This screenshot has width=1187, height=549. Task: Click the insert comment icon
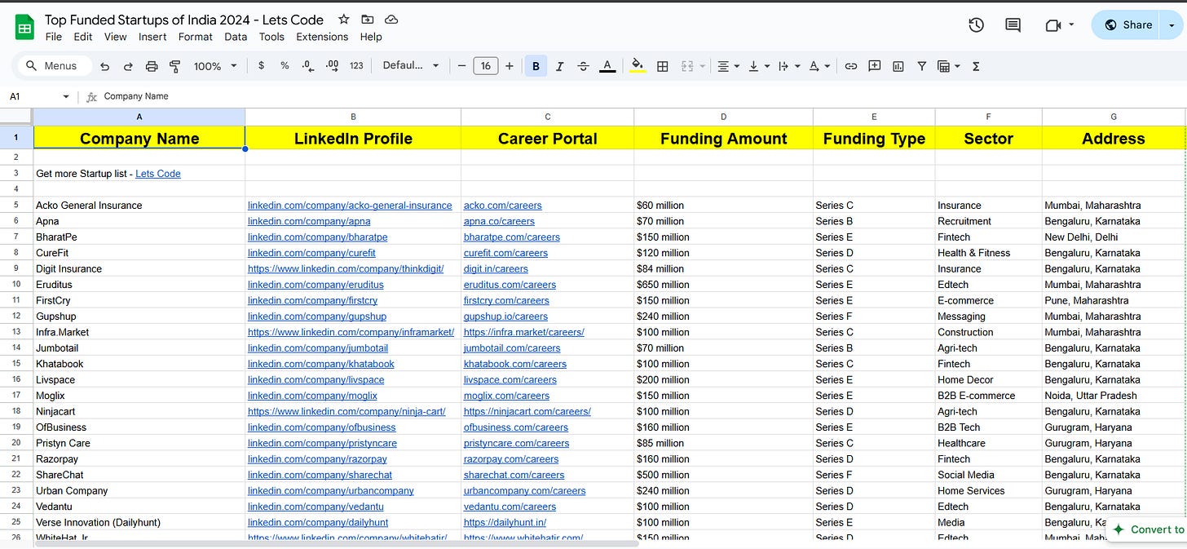click(875, 66)
